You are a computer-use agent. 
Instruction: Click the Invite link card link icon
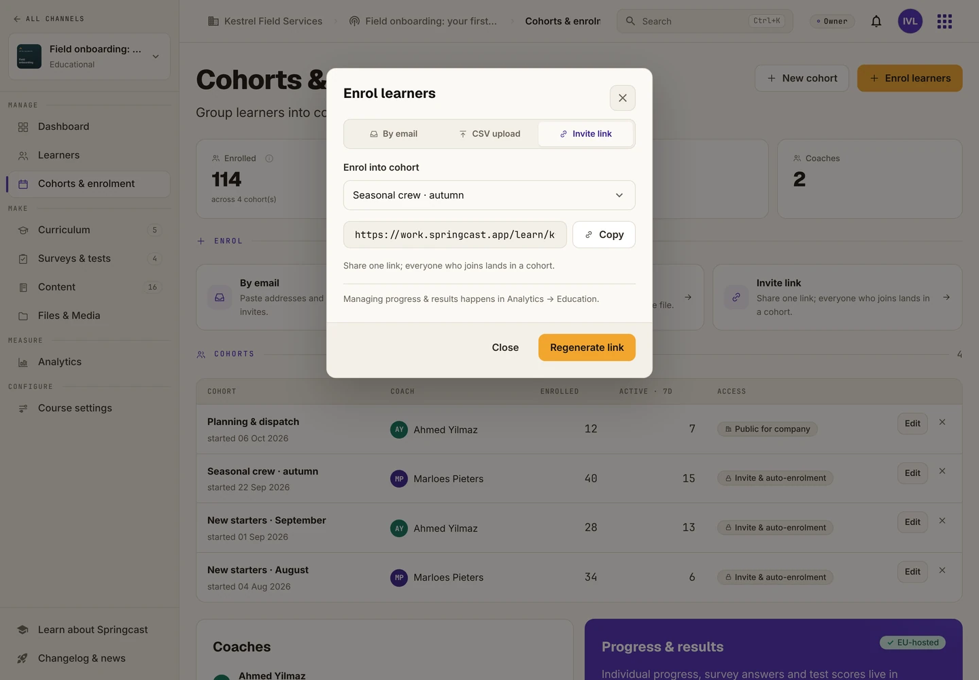tap(736, 297)
